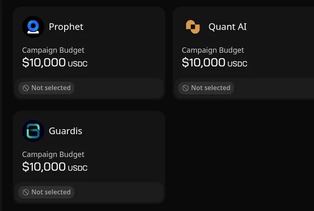Click the prohibited icon in Quant AI's badge

pyautogui.click(x=186, y=88)
